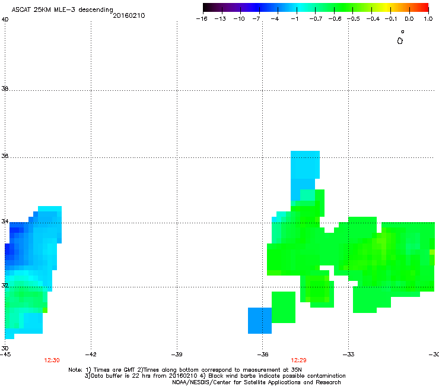Click the red time label 12:29

[x=298, y=360]
